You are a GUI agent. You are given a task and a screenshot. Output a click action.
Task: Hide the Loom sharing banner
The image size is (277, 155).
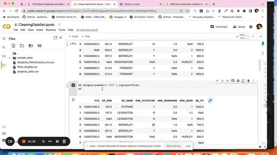click(188, 146)
